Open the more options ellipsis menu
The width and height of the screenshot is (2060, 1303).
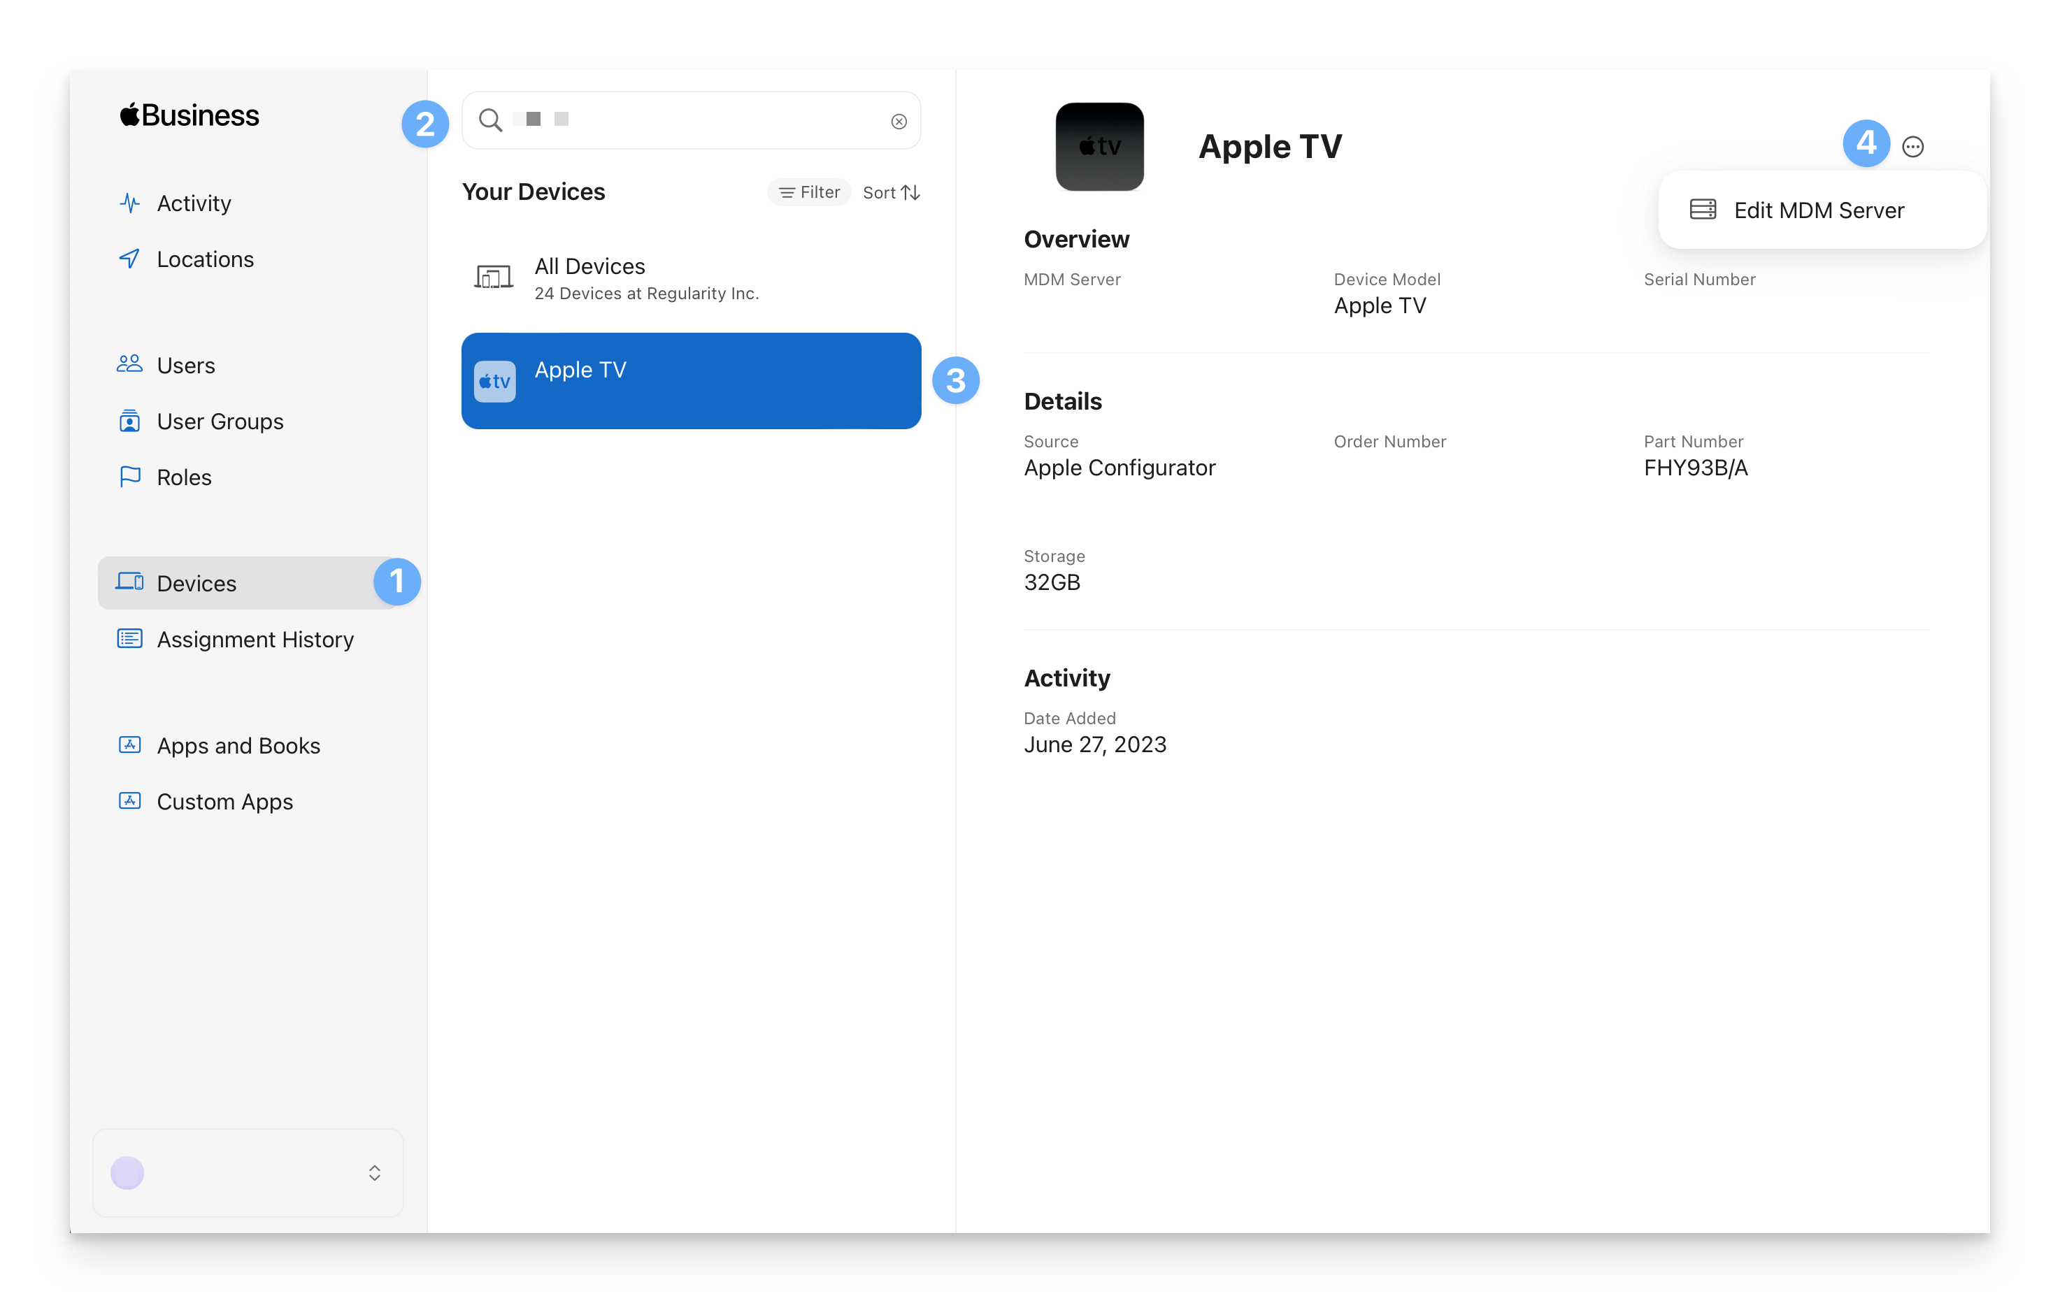(x=1913, y=147)
